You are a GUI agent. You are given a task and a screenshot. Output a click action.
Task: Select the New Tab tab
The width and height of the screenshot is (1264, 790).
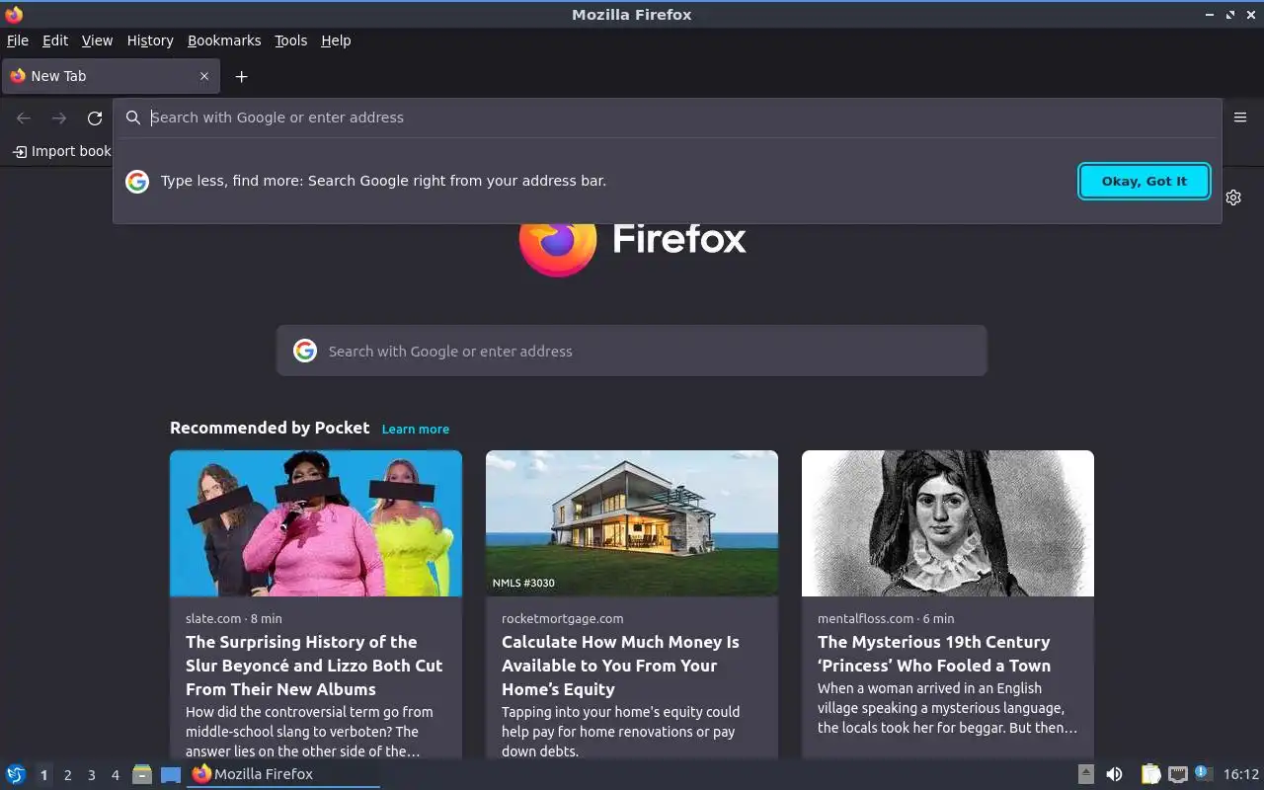[111, 76]
